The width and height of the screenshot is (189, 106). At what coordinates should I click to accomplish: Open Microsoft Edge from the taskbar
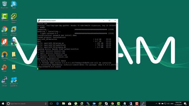58,103
